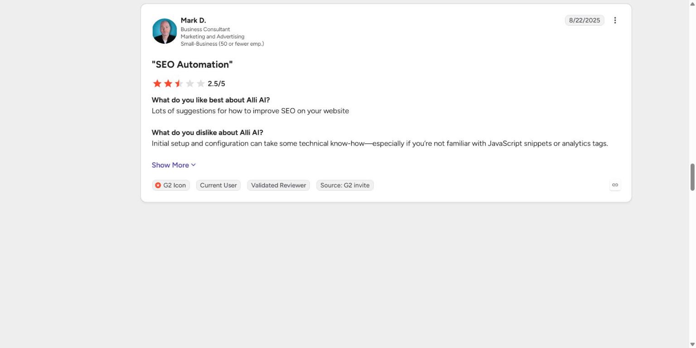The width and height of the screenshot is (696, 348).
Task: Click the half-filled third rating star
Action: (179, 84)
